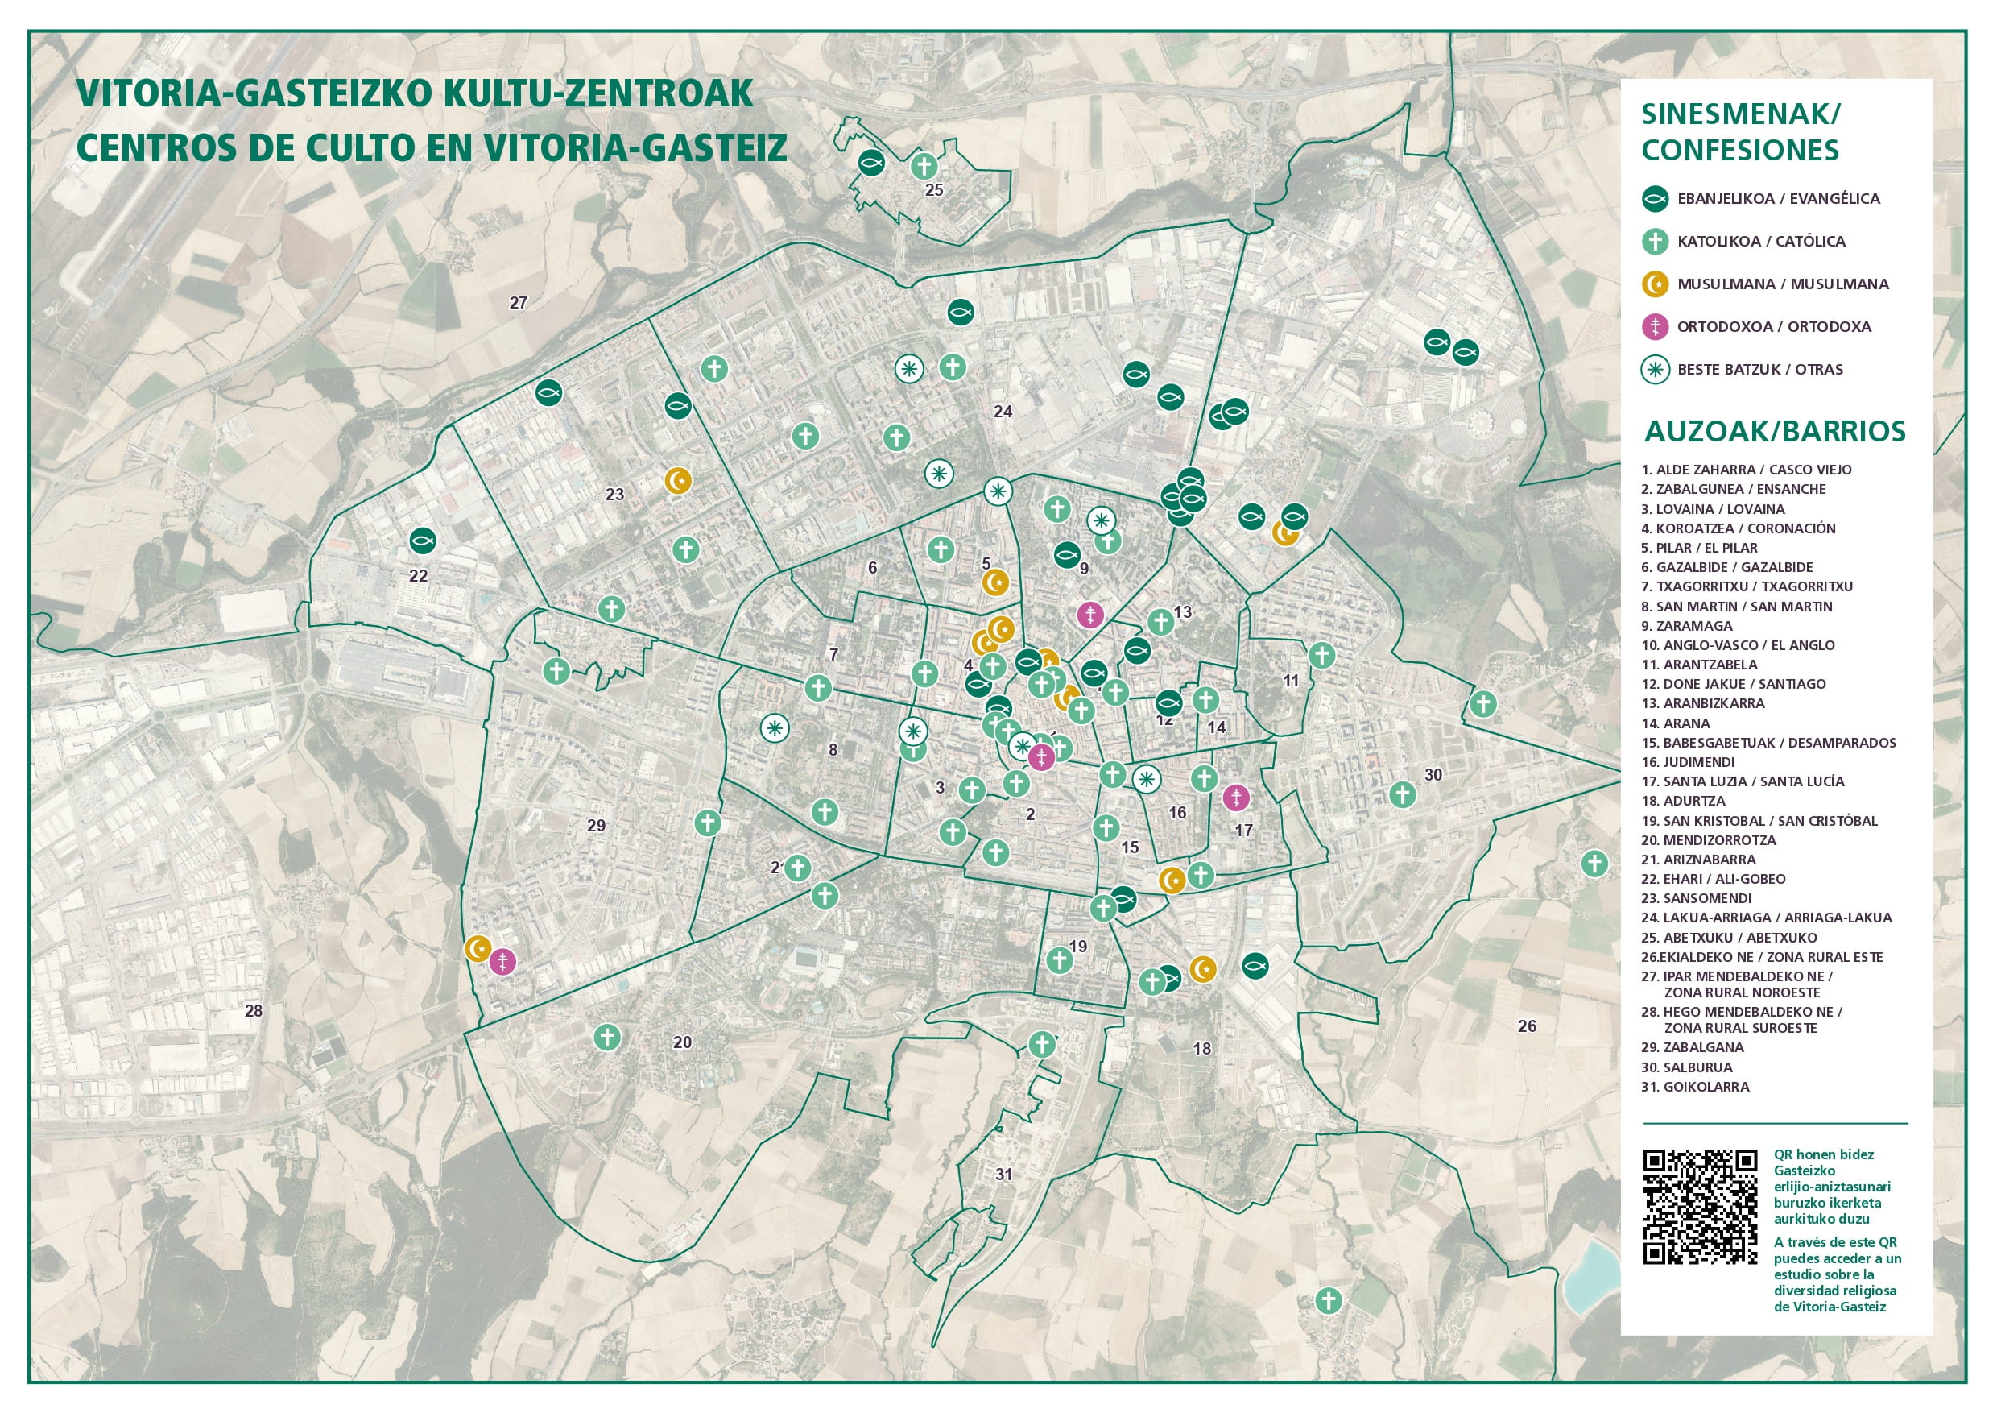This screenshot has height=1413, width=1997.
Task: Click the asterisk marker left of number 8
Action: (774, 727)
